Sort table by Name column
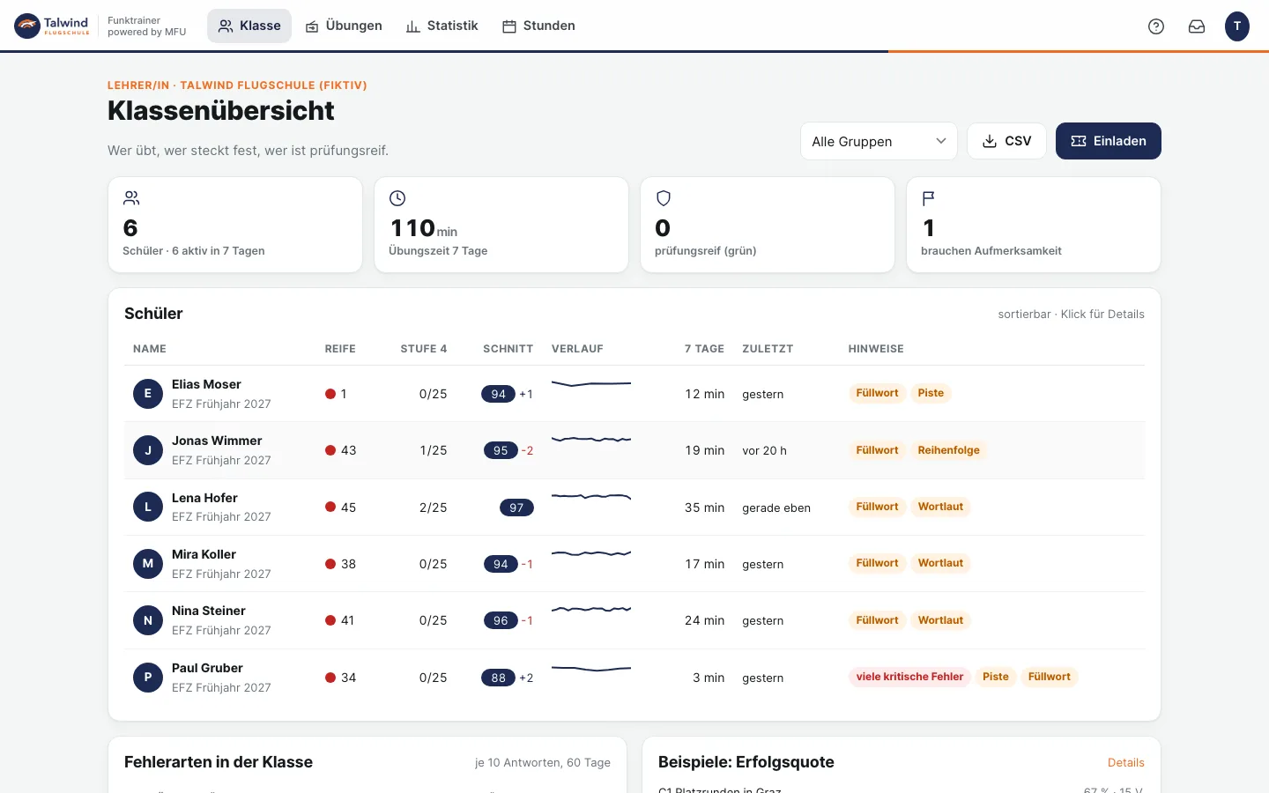 tap(150, 349)
